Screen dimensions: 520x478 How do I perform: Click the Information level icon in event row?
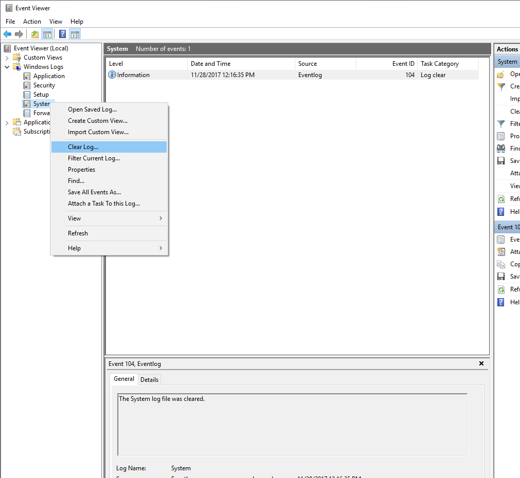point(112,75)
